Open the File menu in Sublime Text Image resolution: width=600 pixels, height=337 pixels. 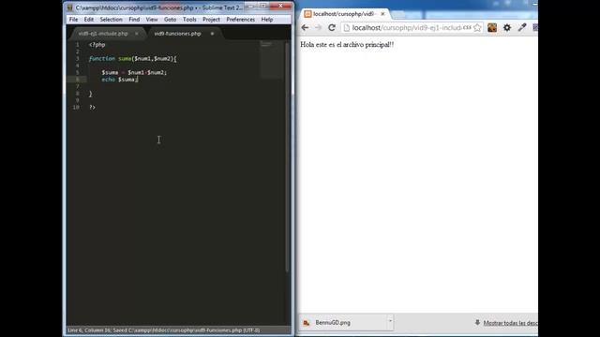pyautogui.click(x=73, y=20)
